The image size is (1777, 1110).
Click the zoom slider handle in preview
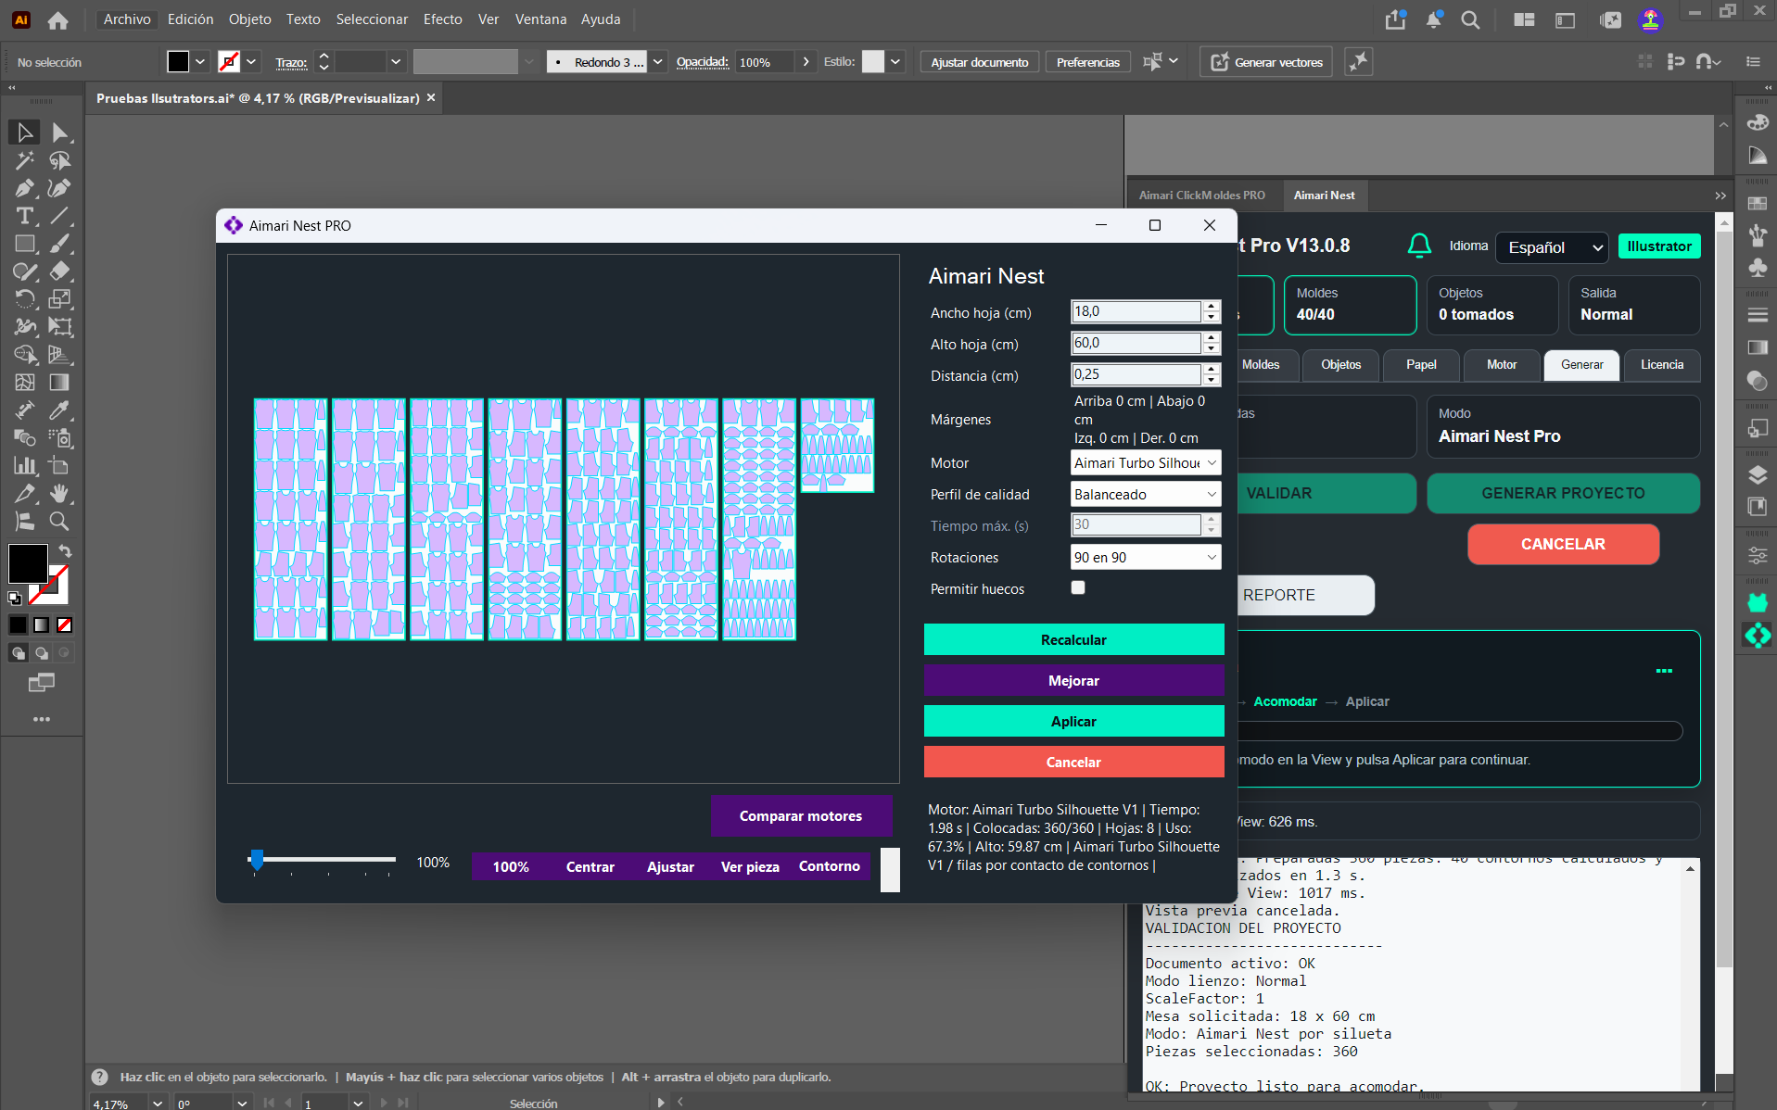coord(257,860)
